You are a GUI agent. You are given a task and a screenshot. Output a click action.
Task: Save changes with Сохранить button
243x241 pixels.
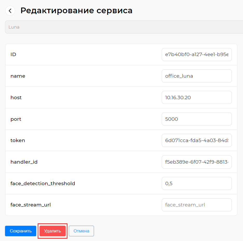[x=21, y=231]
